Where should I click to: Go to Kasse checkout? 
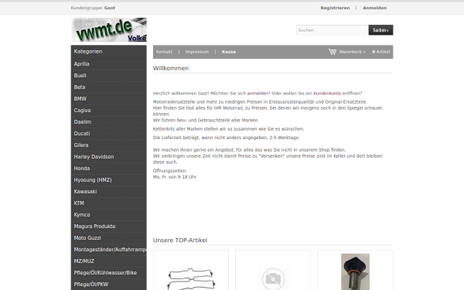(229, 52)
